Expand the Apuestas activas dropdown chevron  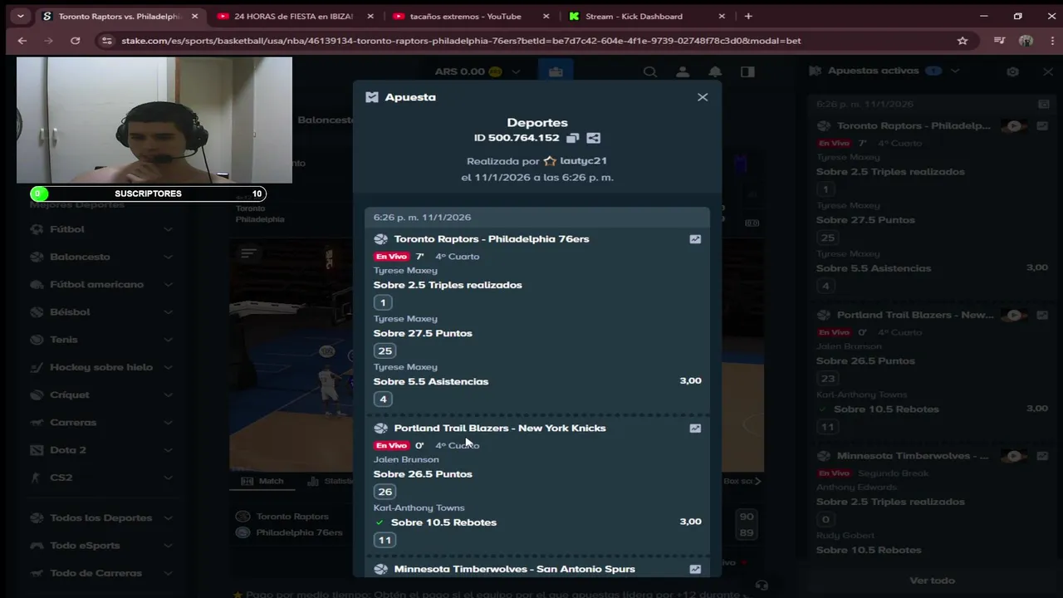[955, 71]
